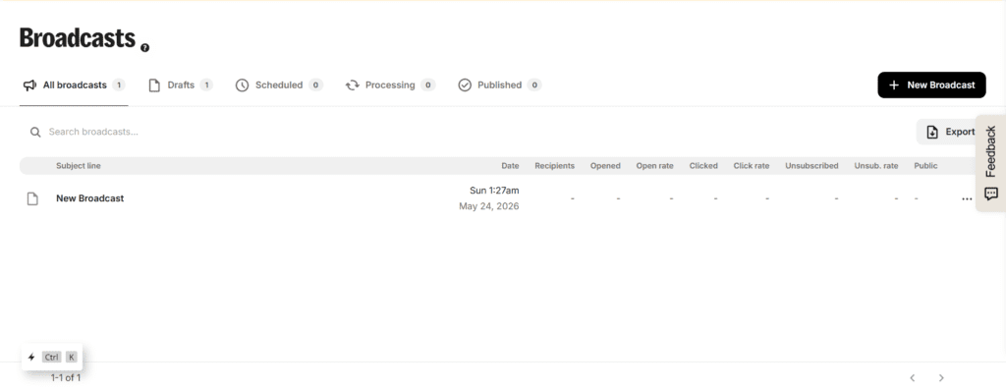The width and height of the screenshot is (1006, 391).
Task: Click the help icon beside Broadcasts title
Action: click(x=145, y=47)
